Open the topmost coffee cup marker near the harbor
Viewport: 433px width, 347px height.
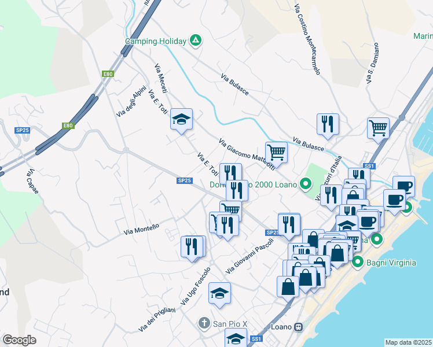[403, 187]
